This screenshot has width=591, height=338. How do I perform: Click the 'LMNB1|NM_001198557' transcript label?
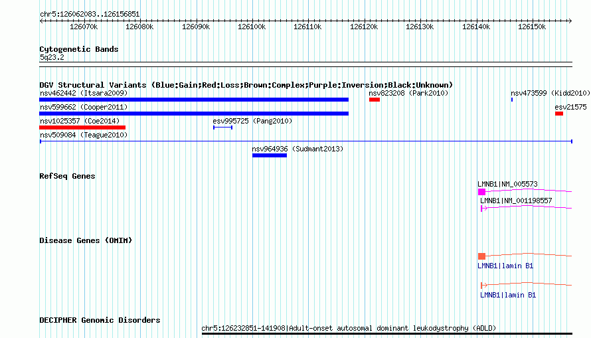(x=516, y=201)
